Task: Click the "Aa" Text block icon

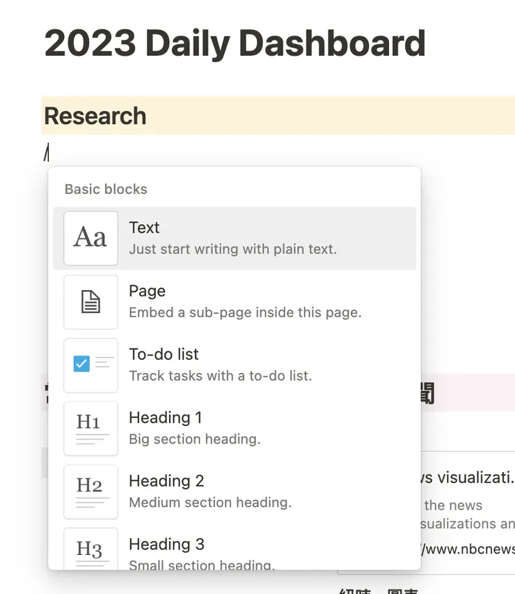Action: [90, 238]
